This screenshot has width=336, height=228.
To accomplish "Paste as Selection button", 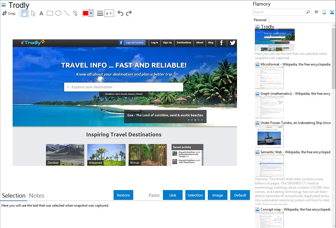I will [x=195, y=195].
